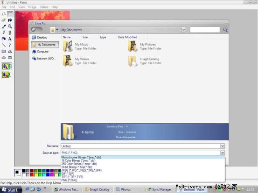Choose PNG file type at list bottom
Image resolution: width=258 pixels, height=193 pixels.
(143, 180)
